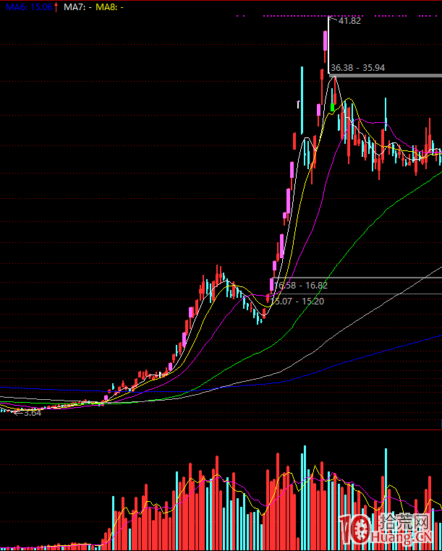Viewport: 442px width, 551px height.
Task: Click the 15.07 - 15.20 gap label
Action: (297, 301)
